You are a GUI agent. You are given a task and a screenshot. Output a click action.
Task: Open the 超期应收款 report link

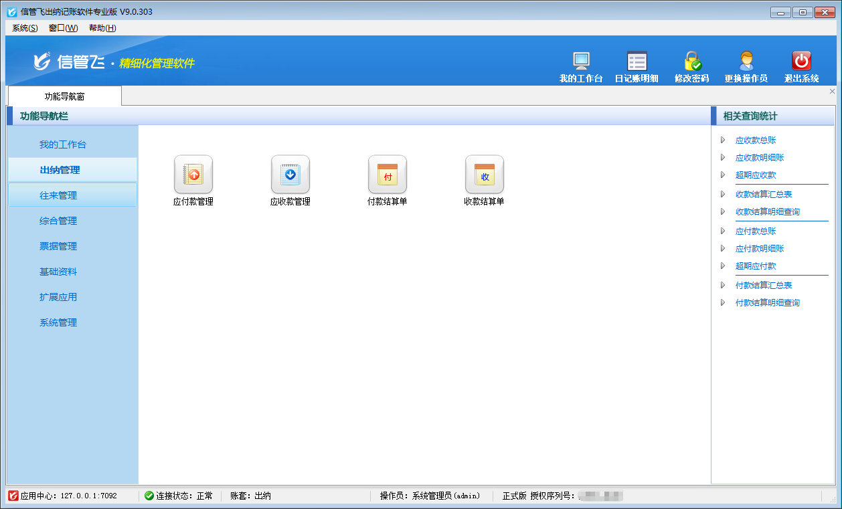756,175
